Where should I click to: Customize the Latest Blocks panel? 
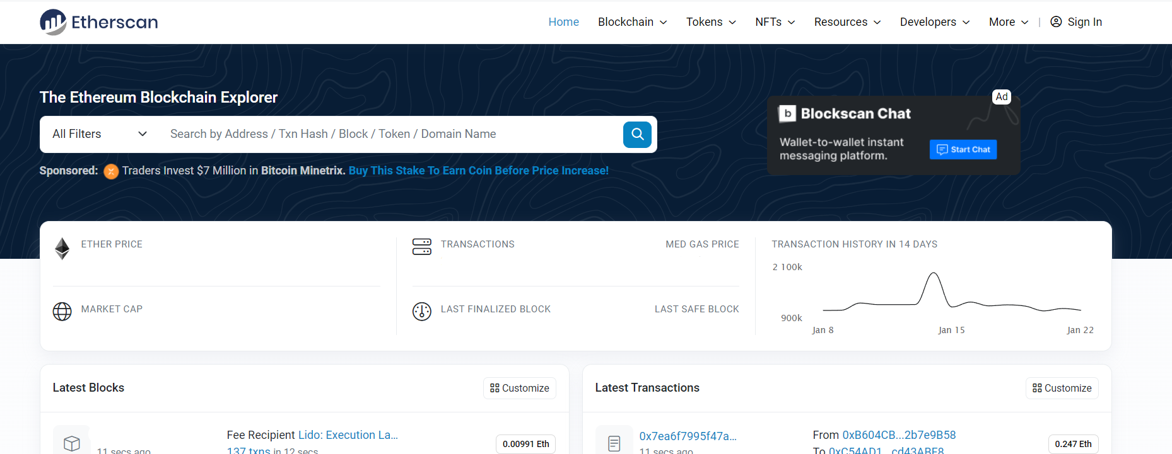520,388
